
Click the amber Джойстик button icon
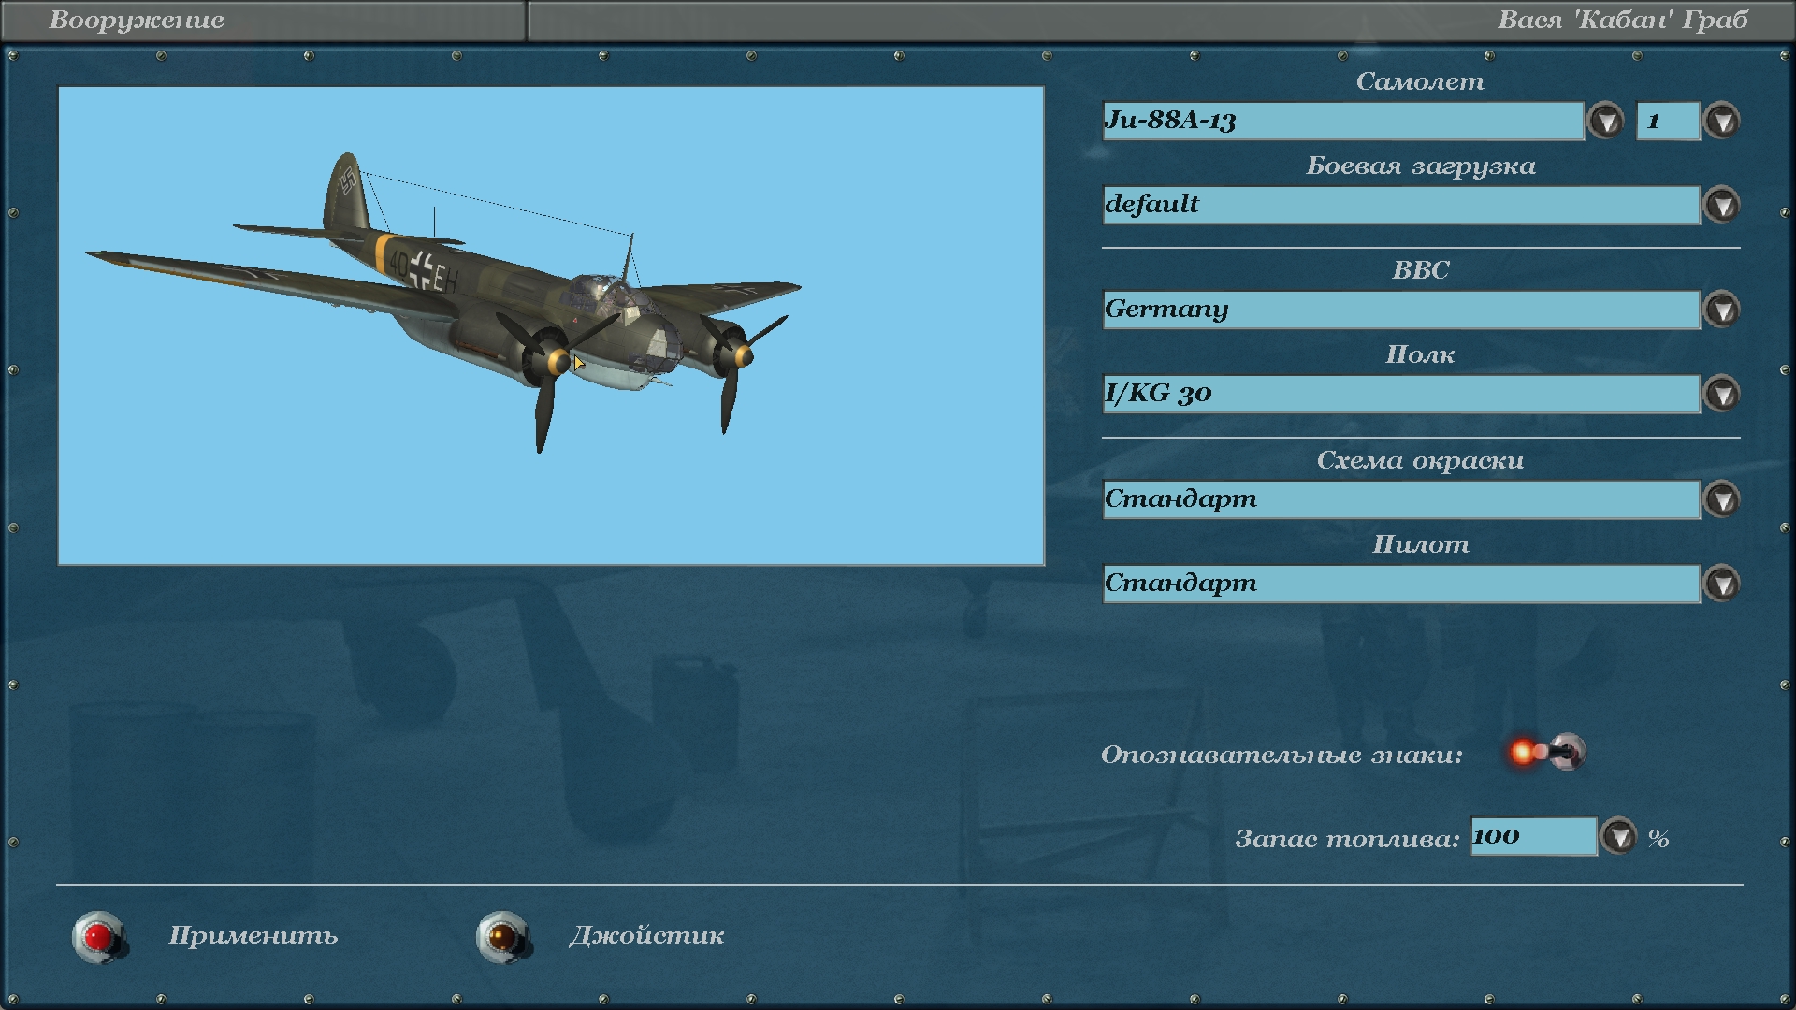click(502, 936)
